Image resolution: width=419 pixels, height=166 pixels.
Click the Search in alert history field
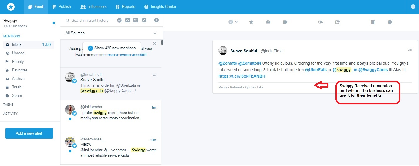[x=90, y=20]
